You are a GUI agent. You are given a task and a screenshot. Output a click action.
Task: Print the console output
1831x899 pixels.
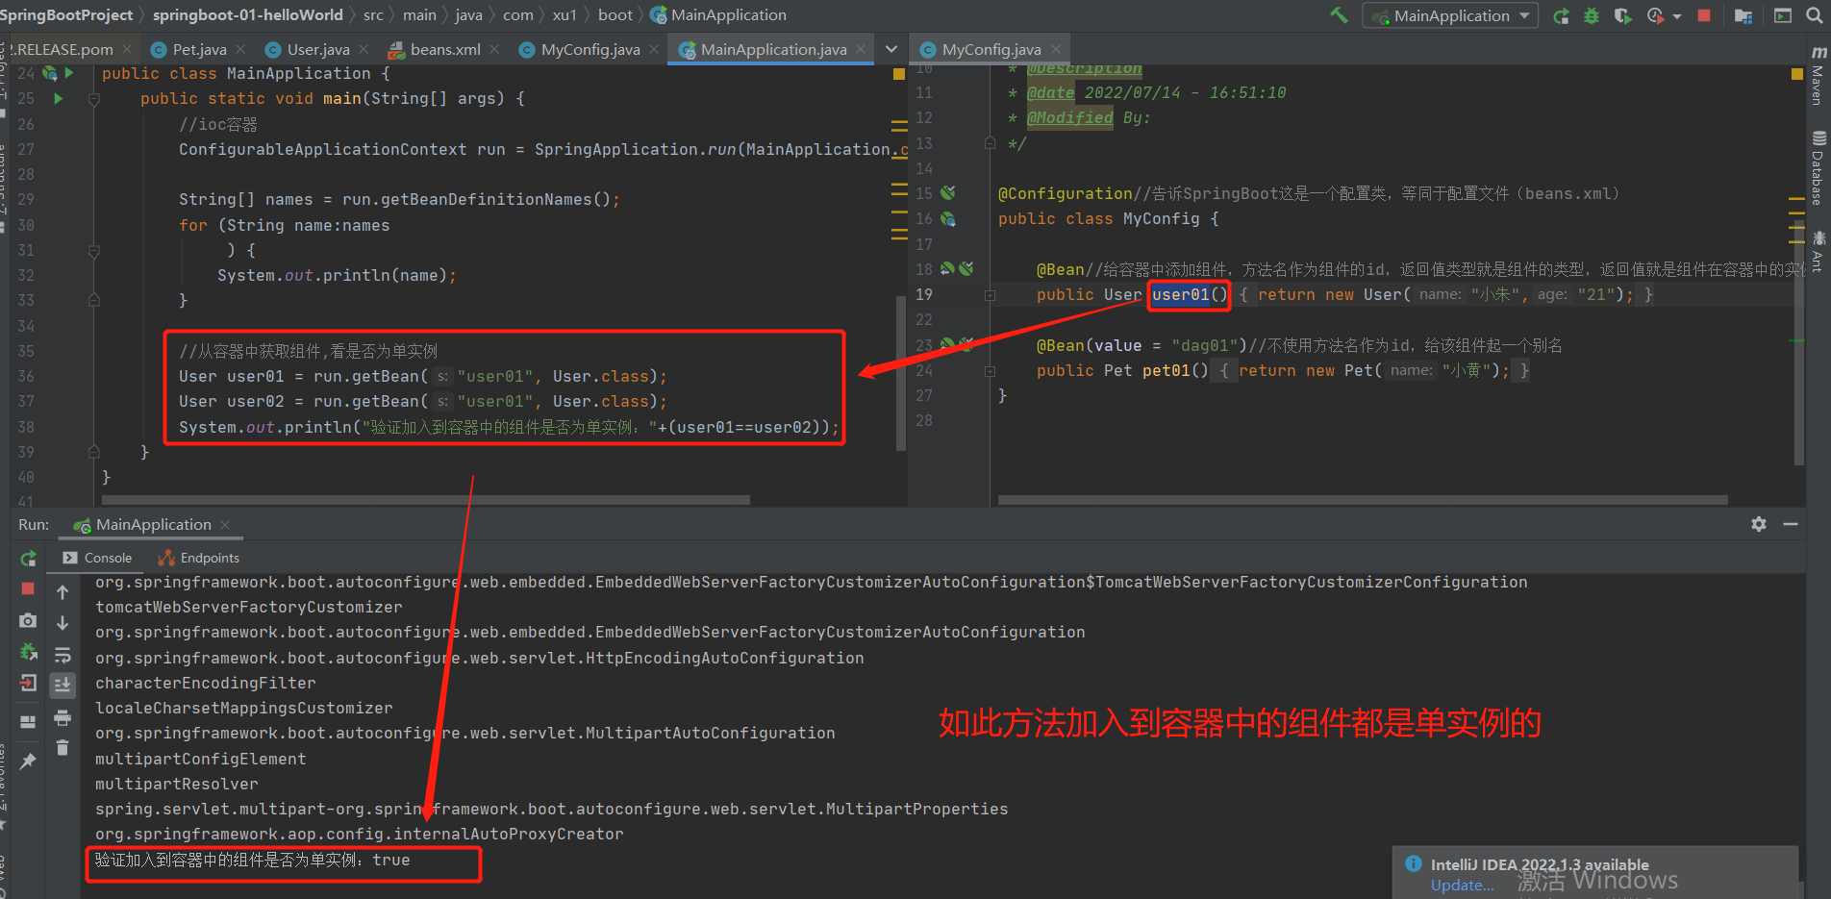[63, 717]
